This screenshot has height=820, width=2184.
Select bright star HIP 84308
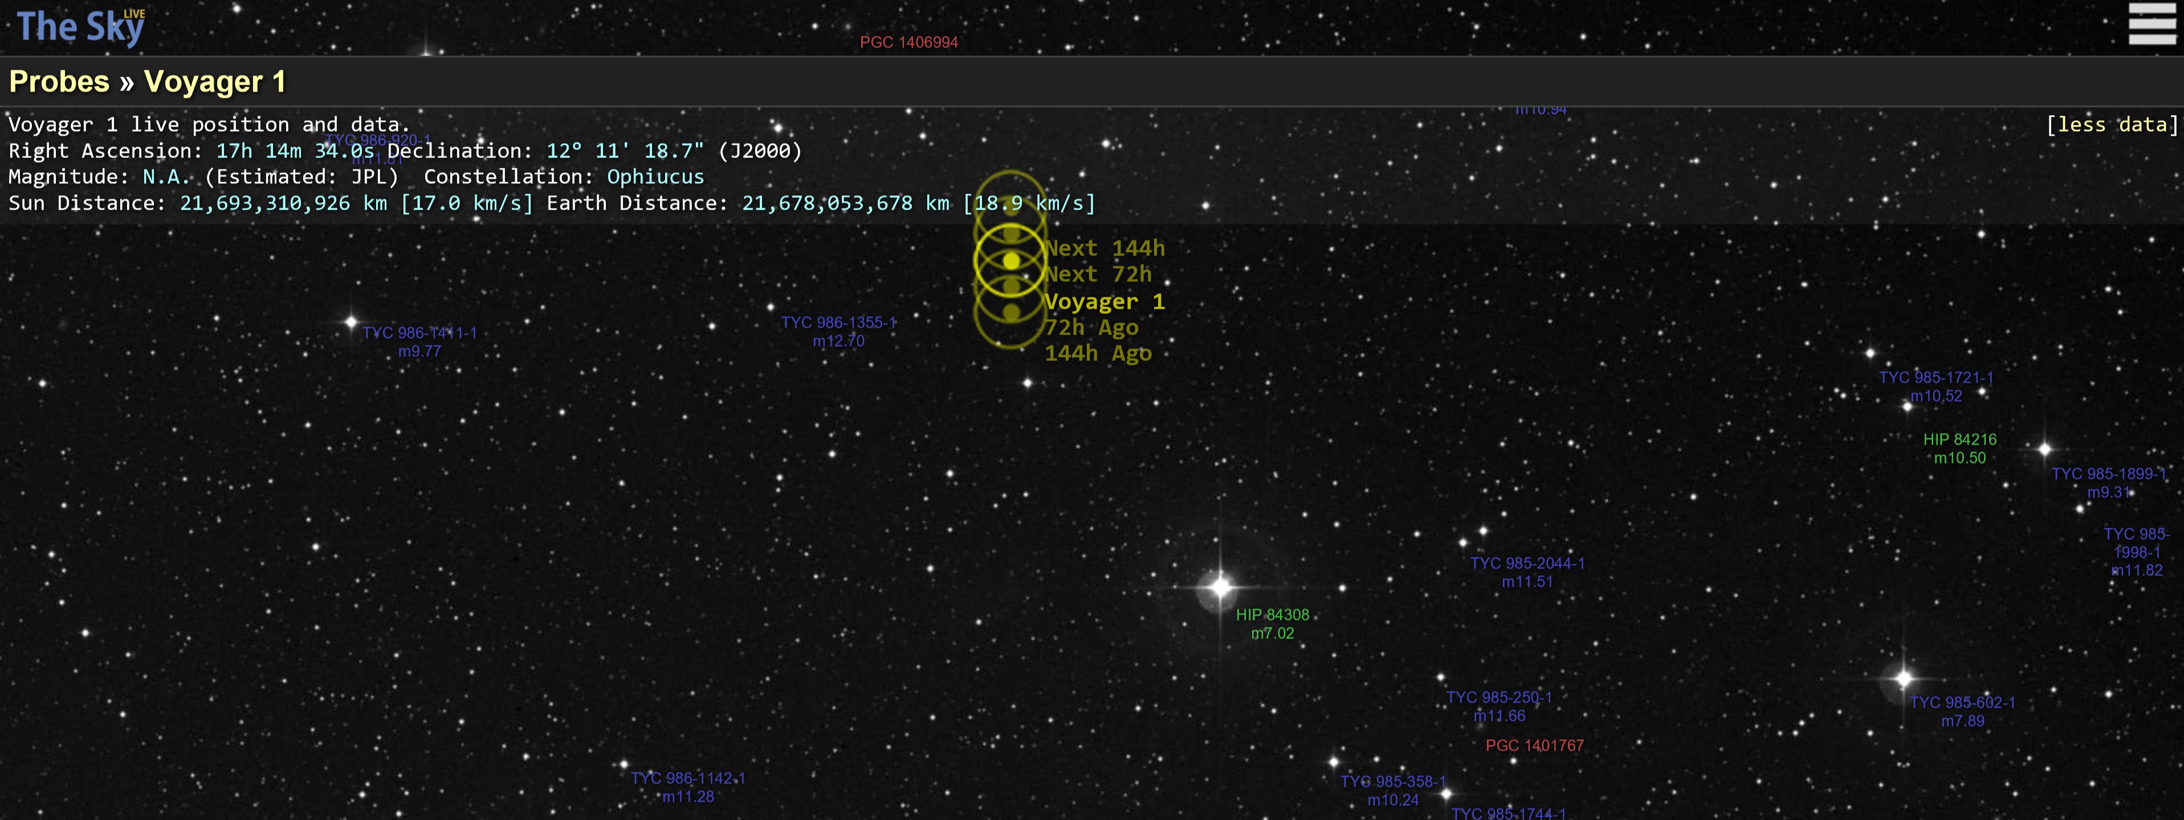click(x=1219, y=586)
